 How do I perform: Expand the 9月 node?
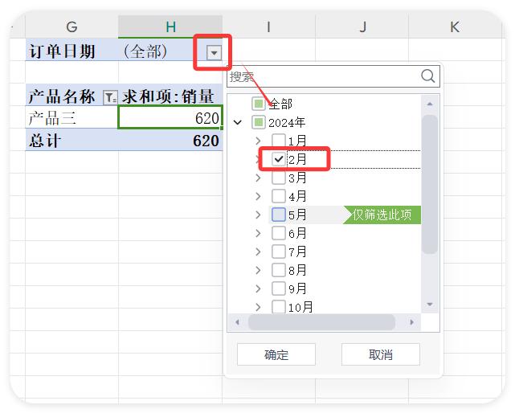(x=258, y=288)
